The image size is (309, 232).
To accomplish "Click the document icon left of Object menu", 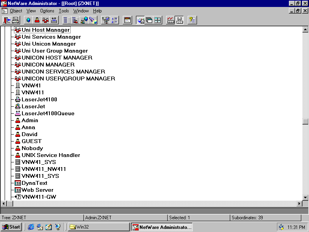I will 4,11.
